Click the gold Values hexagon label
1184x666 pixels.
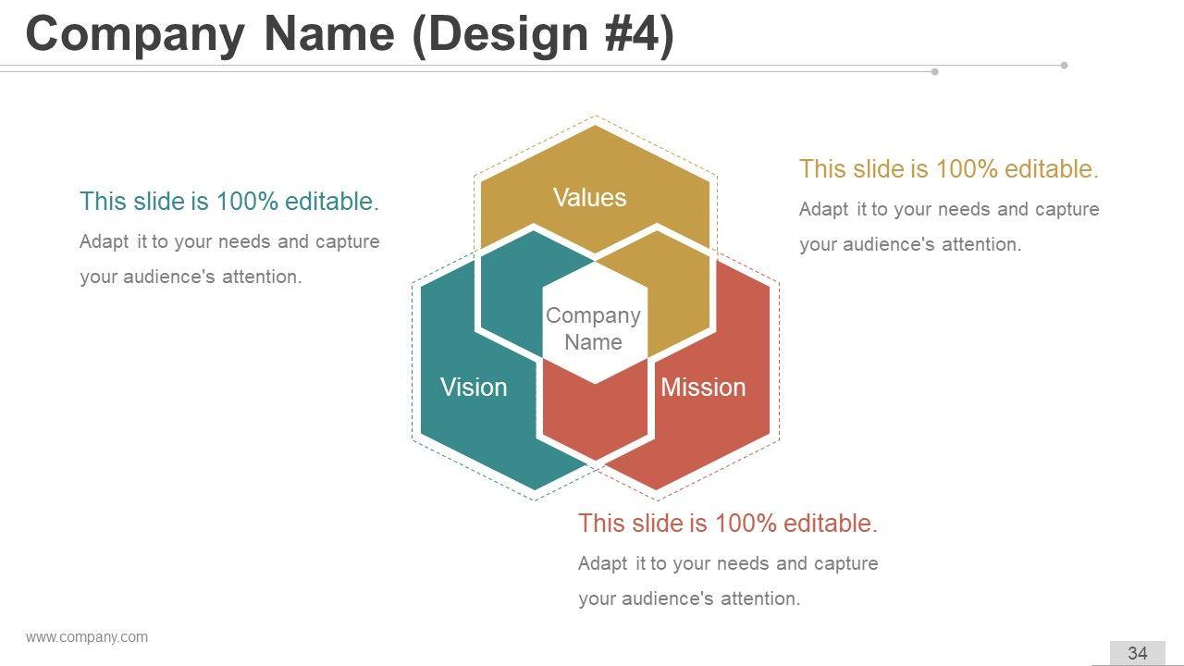coord(589,197)
